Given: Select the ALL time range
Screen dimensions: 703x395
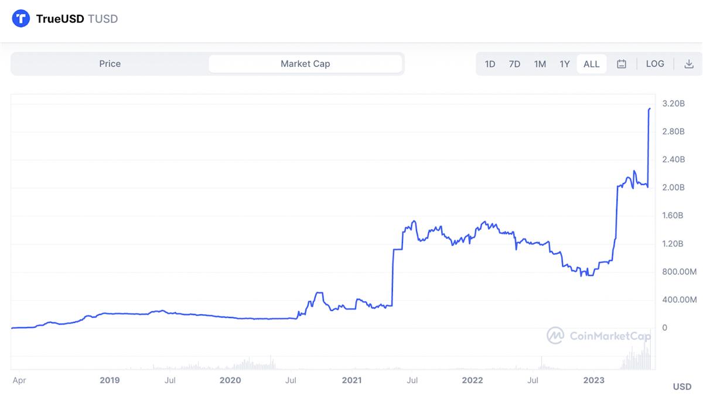Looking at the screenshot, I should [591, 64].
